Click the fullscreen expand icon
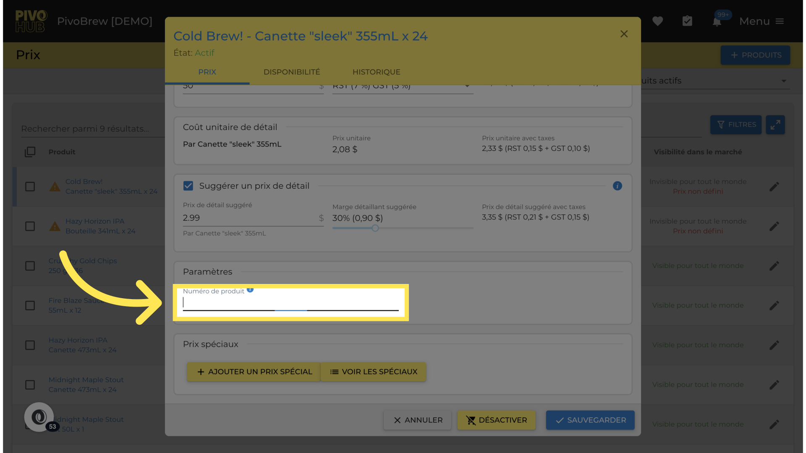 pos(775,125)
